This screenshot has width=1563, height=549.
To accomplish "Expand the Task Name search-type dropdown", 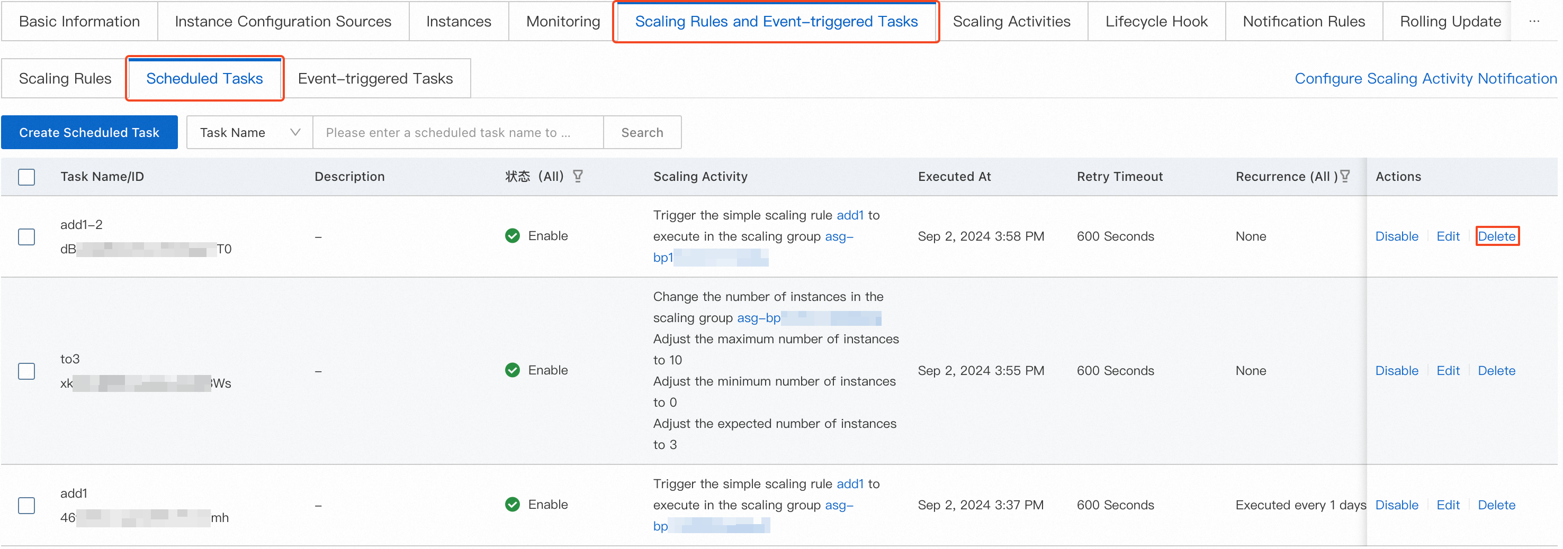I will point(249,132).
